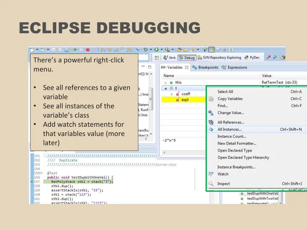307x230 pixels.
Task: Click the Save icon
Action: pos(53,49)
